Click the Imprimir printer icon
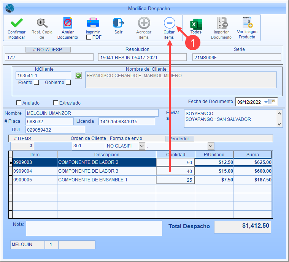The width and height of the screenshot is (289, 262). click(x=93, y=23)
